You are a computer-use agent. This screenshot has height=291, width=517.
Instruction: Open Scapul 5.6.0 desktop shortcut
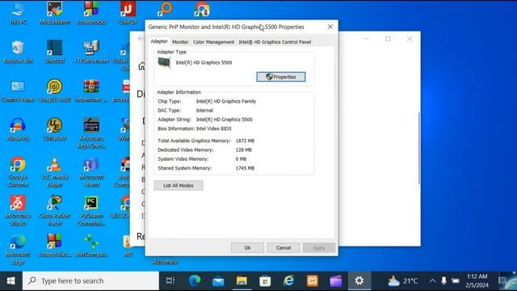coord(54,91)
